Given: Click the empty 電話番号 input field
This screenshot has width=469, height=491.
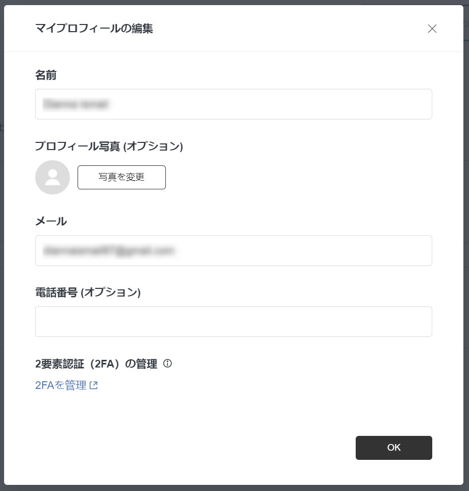Looking at the screenshot, I should [x=234, y=322].
